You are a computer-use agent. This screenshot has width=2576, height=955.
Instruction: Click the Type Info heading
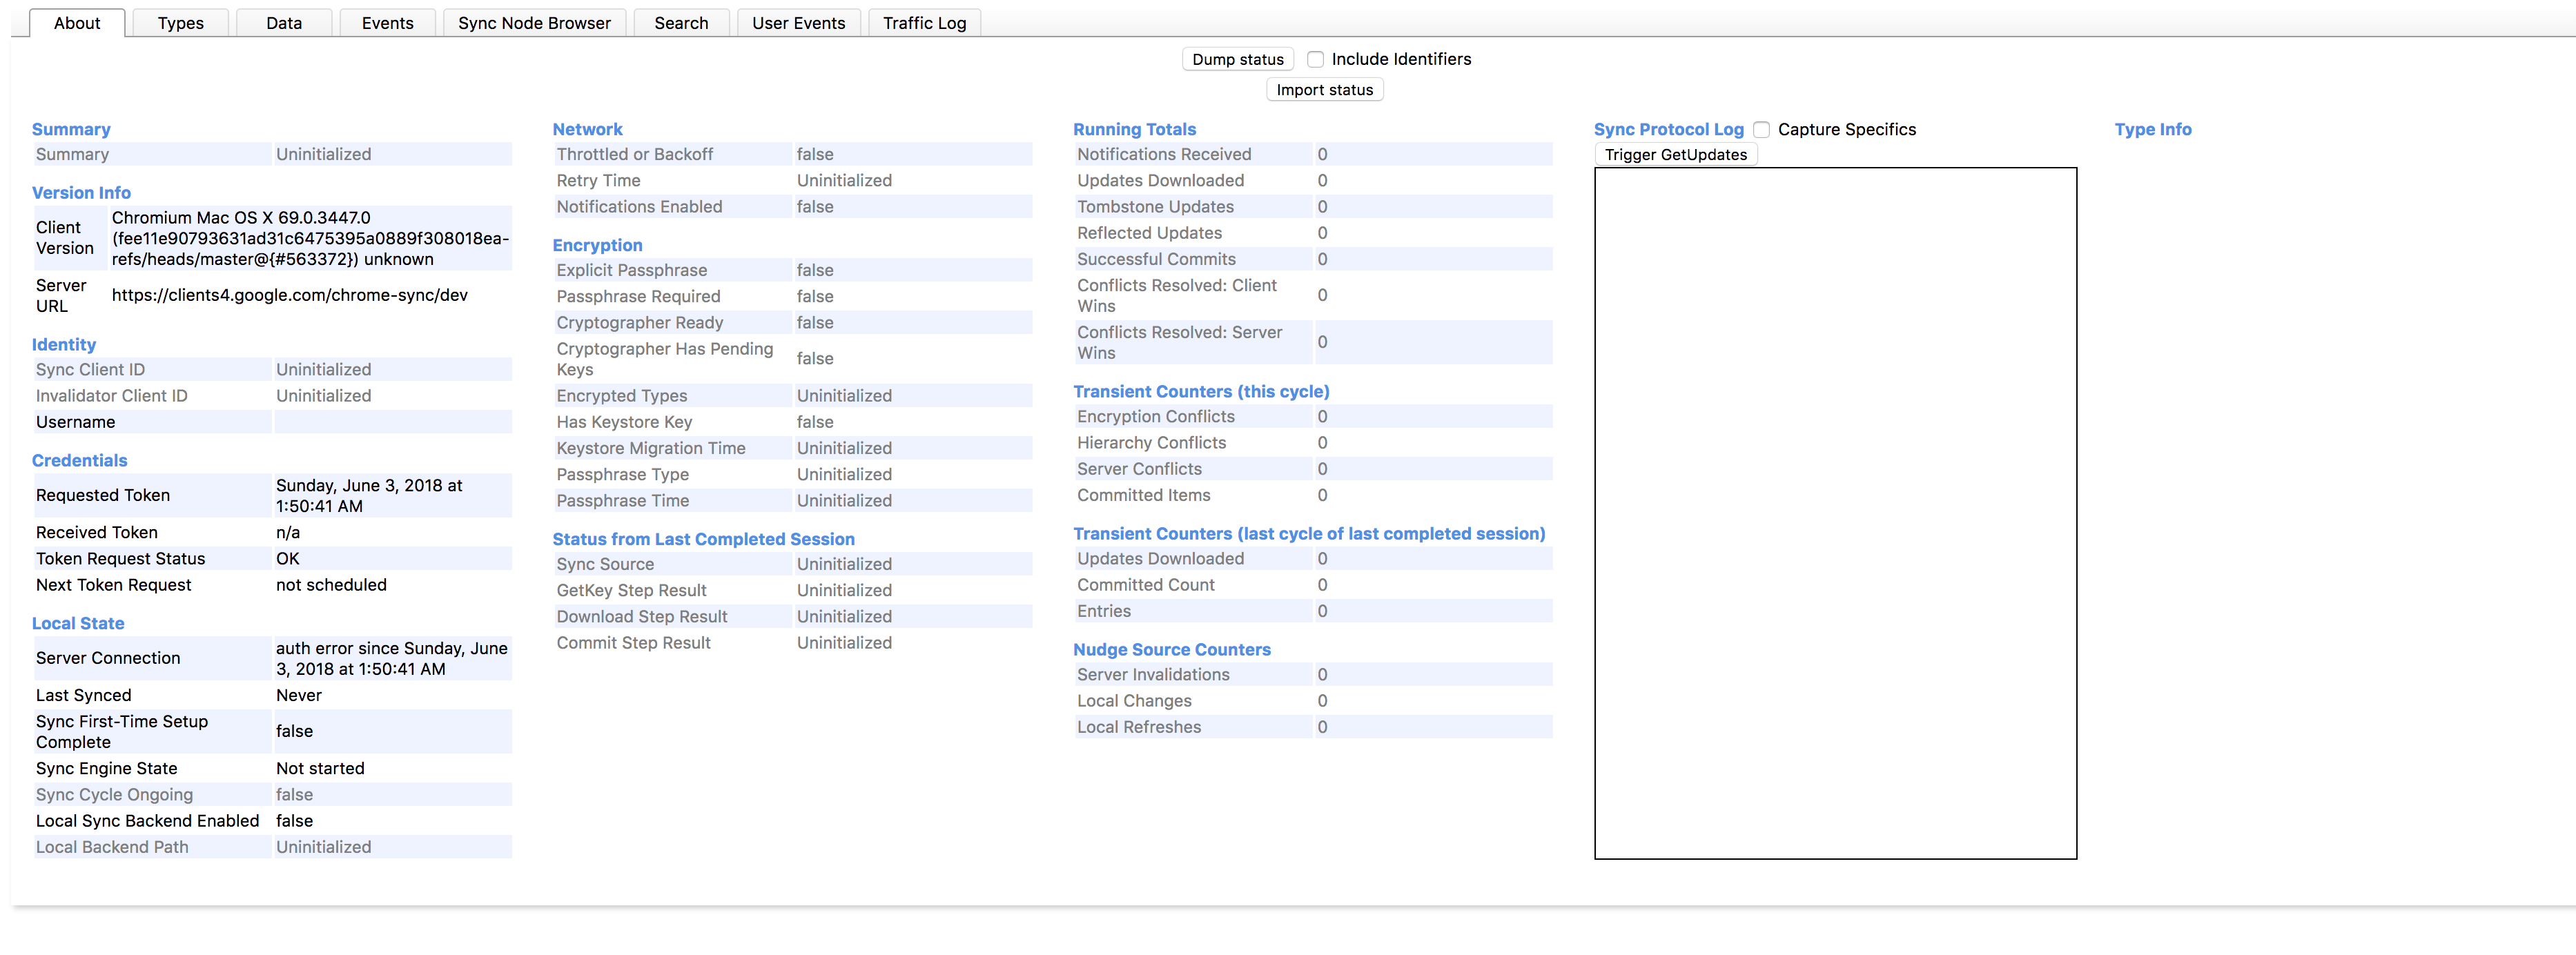click(2152, 129)
